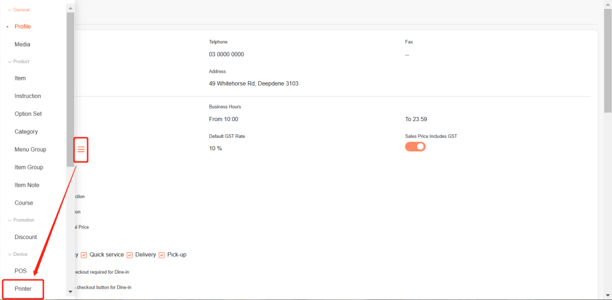
Task: Uncheck the Delivery checkbox
Action: pos(130,255)
